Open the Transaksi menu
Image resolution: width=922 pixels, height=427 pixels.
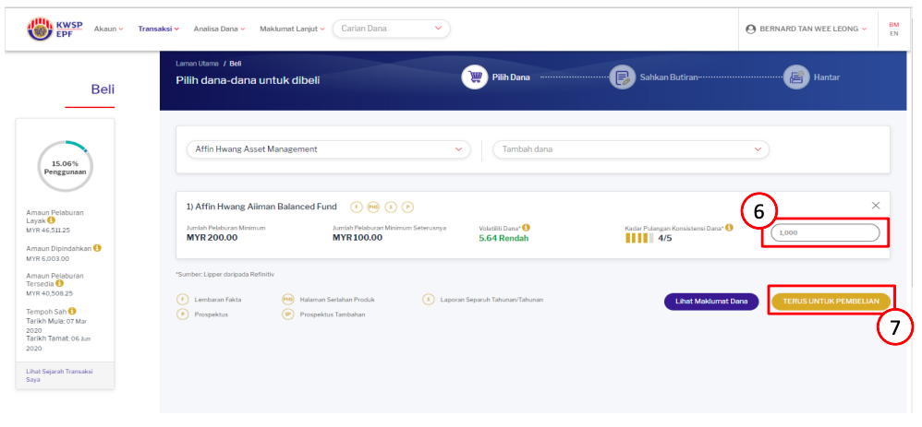pos(158,29)
